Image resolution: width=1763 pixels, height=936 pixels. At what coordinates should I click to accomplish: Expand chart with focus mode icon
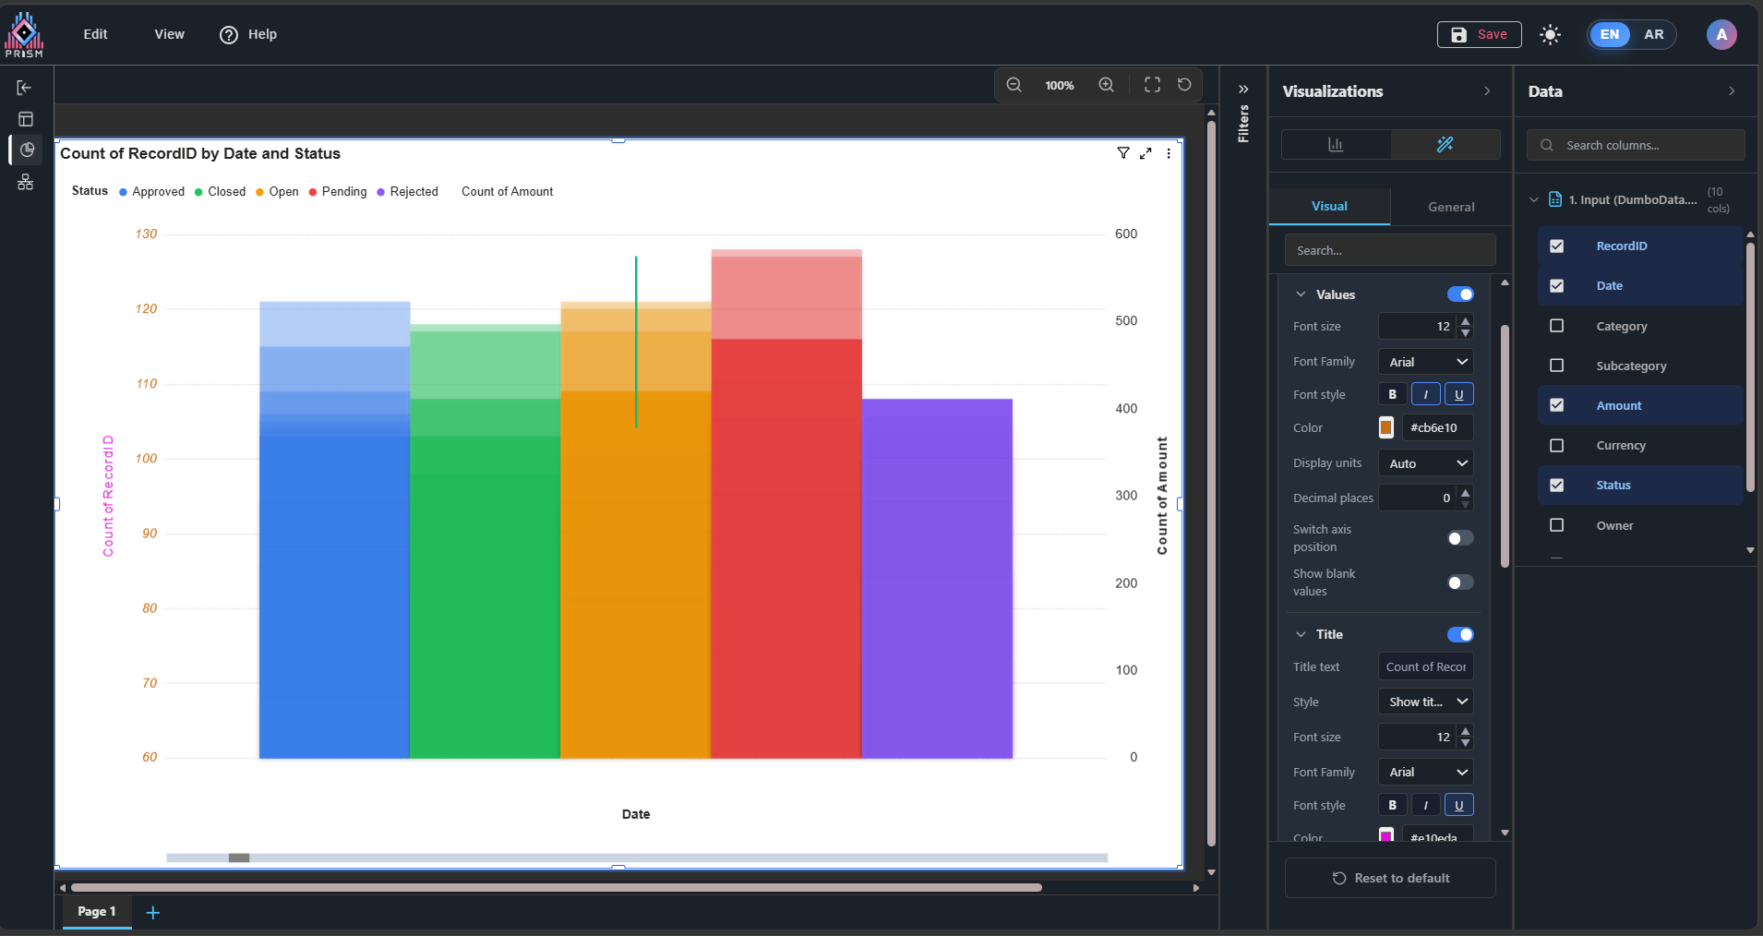click(1145, 153)
